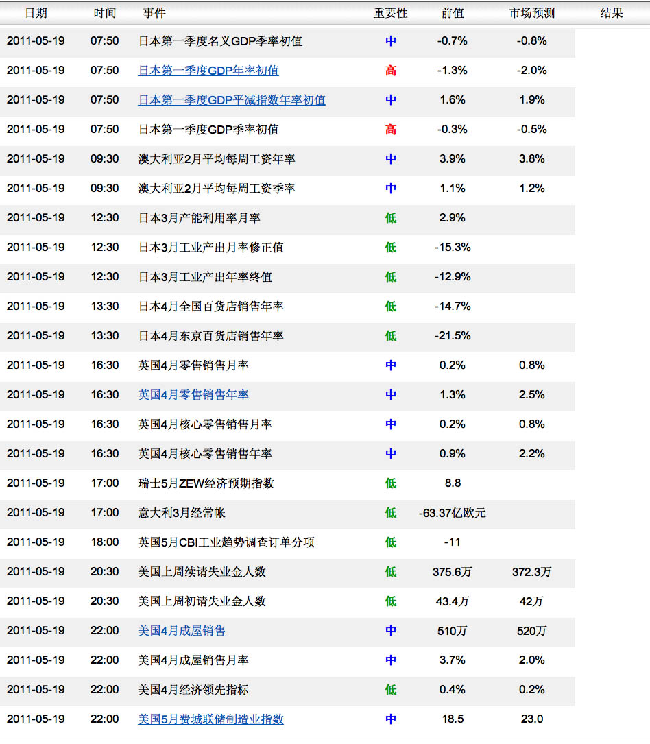Click the 372.3万 market forecast cell

click(x=532, y=572)
